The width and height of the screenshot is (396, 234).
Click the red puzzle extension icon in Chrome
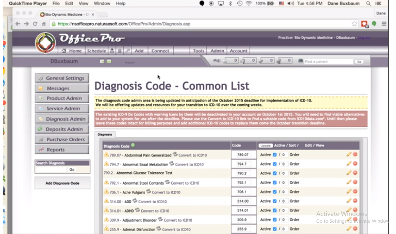click(x=365, y=24)
